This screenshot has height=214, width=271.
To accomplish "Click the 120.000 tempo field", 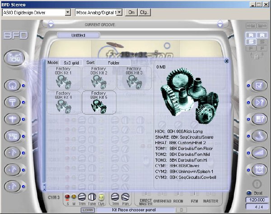I will pos(257,200).
